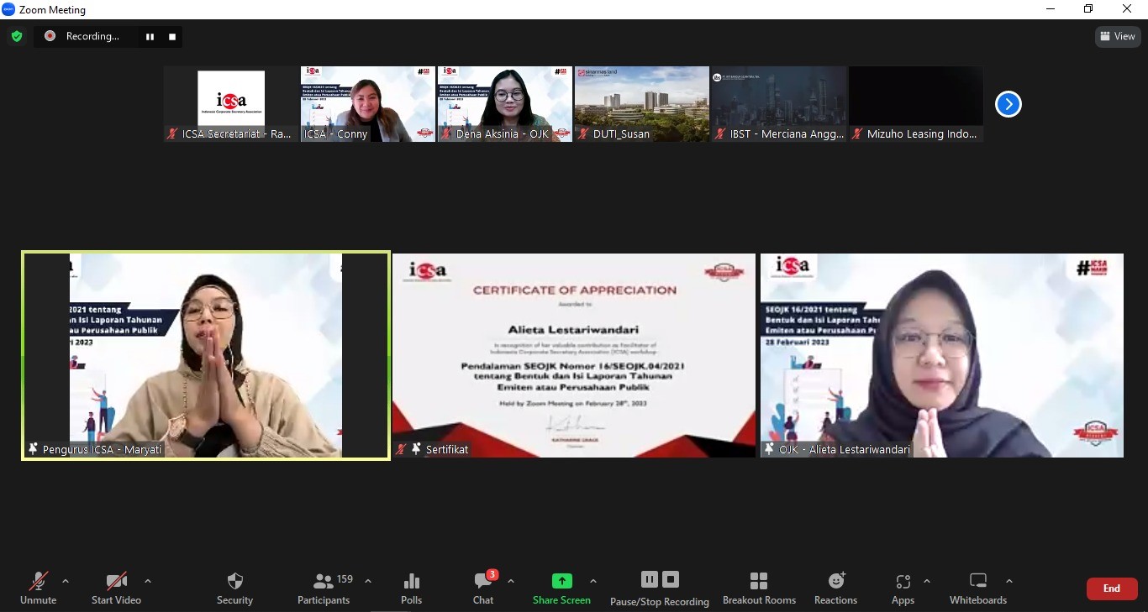Expand the Share Screen options arrow
Image resolution: width=1148 pixels, height=612 pixels.
tap(593, 581)
